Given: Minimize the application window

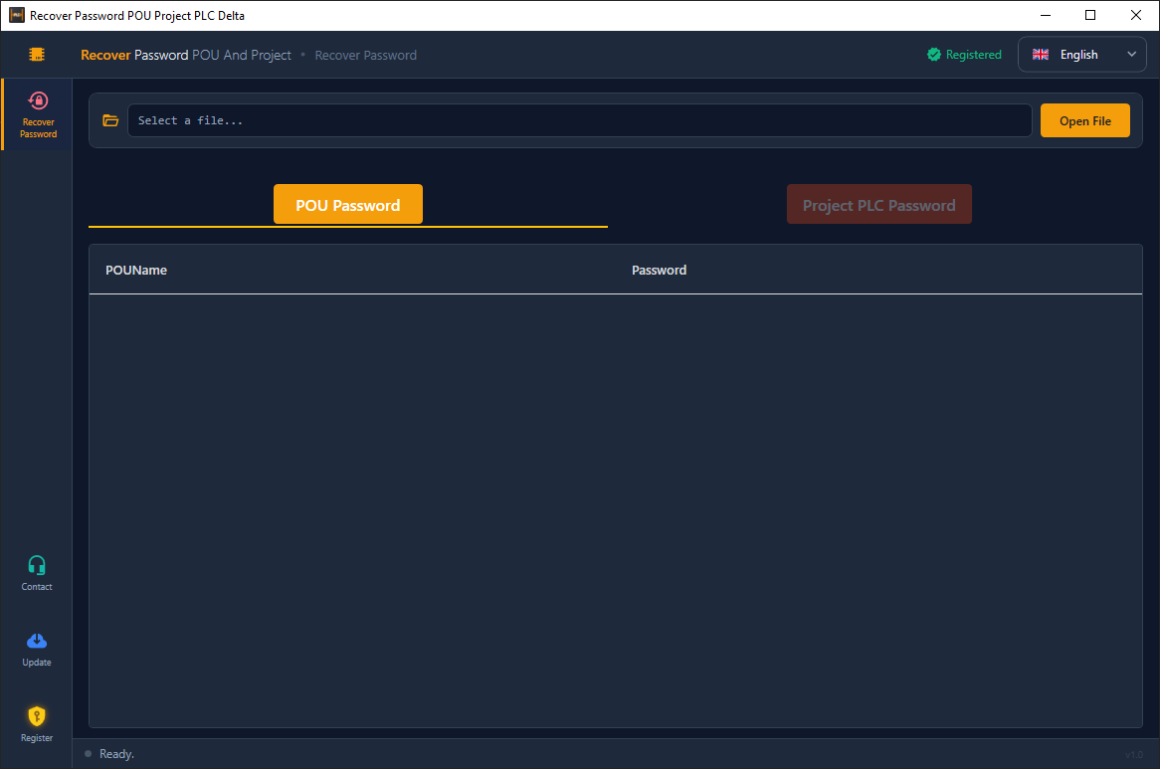Looking at the screenshot, I should 1046,16.
